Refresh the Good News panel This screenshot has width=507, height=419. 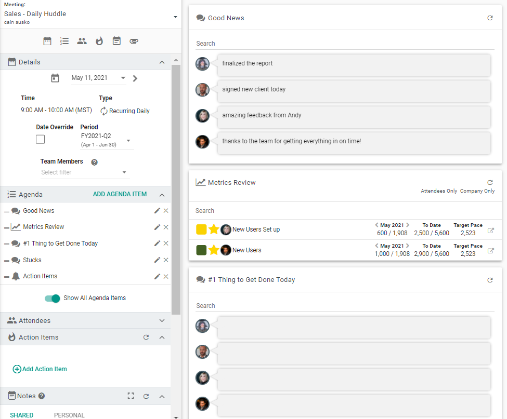pos(490,18)
